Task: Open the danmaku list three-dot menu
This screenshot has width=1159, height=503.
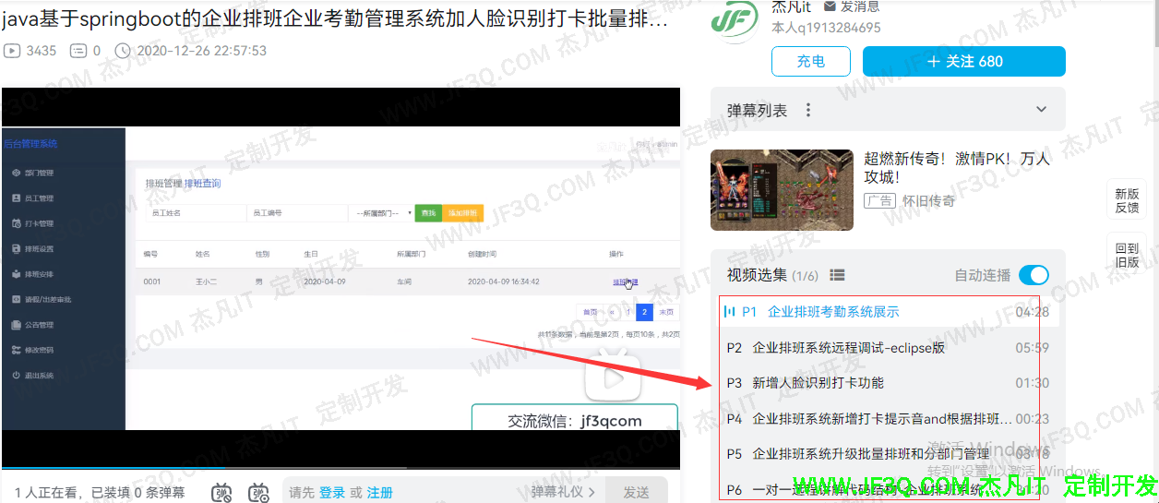Action: pos(808,111)
